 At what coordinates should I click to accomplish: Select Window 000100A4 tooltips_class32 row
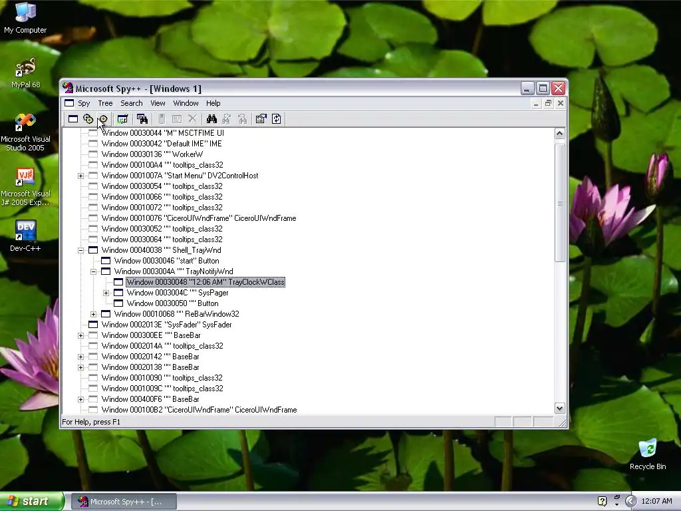click(x=162, y=165)
